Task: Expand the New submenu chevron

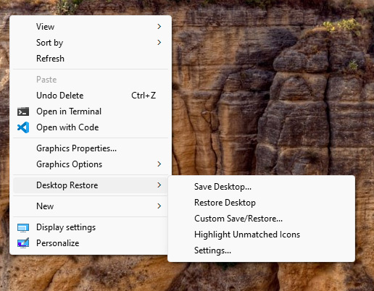Action: tap(159, 206)
